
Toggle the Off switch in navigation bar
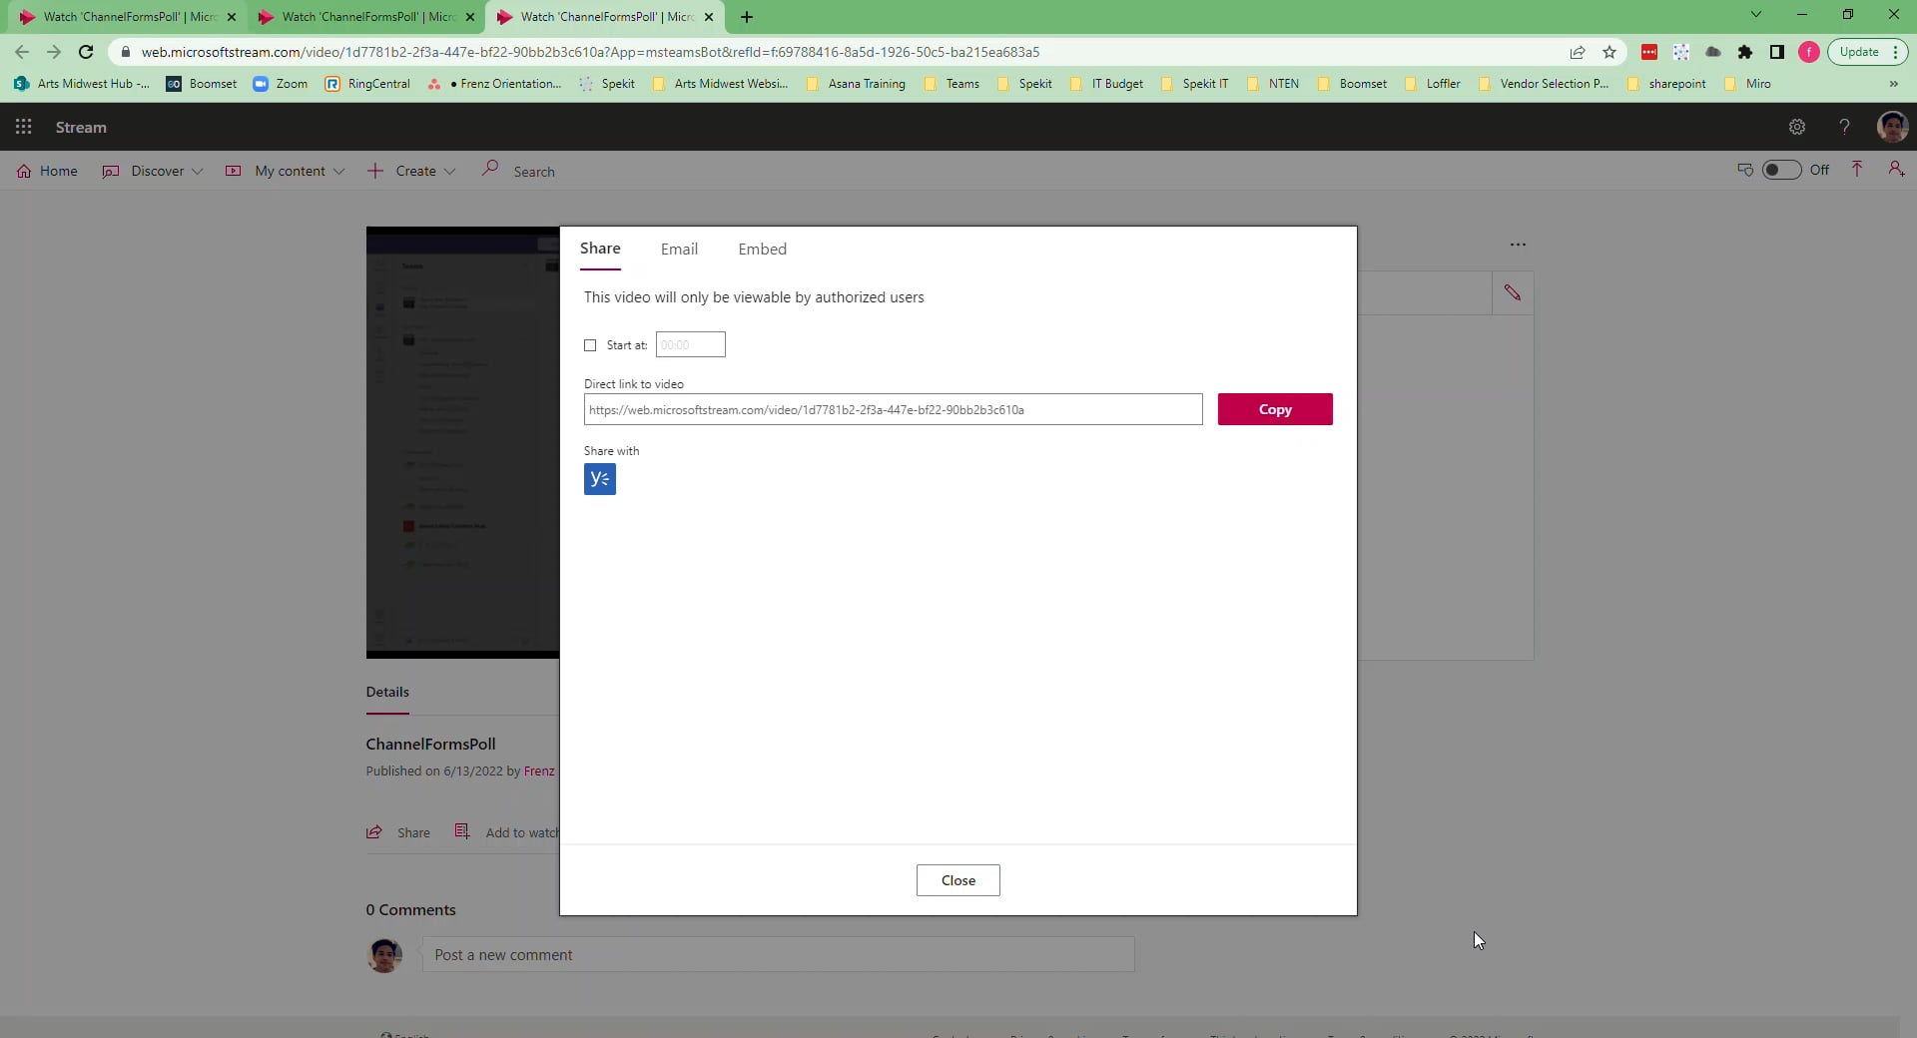(x=1781, y=170)
